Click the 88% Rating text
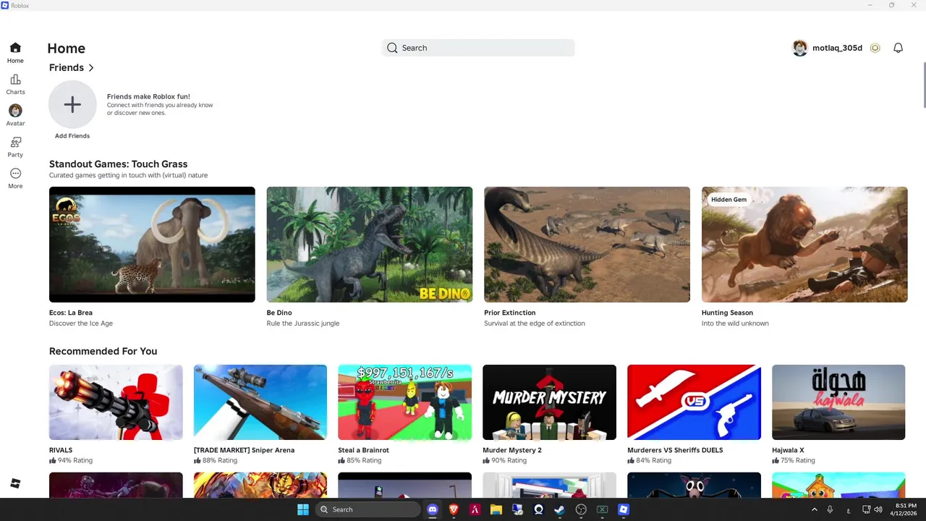The width and height of the screenshot is (926, 521). [x=220, y=460]
